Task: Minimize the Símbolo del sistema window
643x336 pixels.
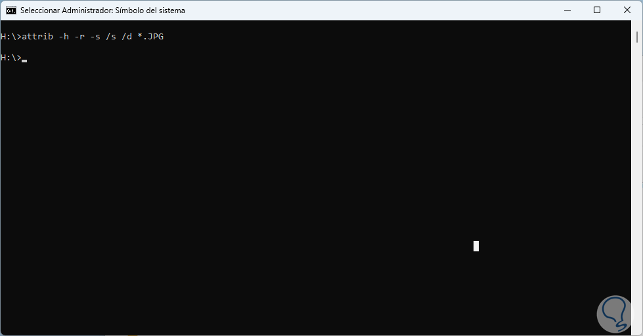Action: [x=567, y=10]
